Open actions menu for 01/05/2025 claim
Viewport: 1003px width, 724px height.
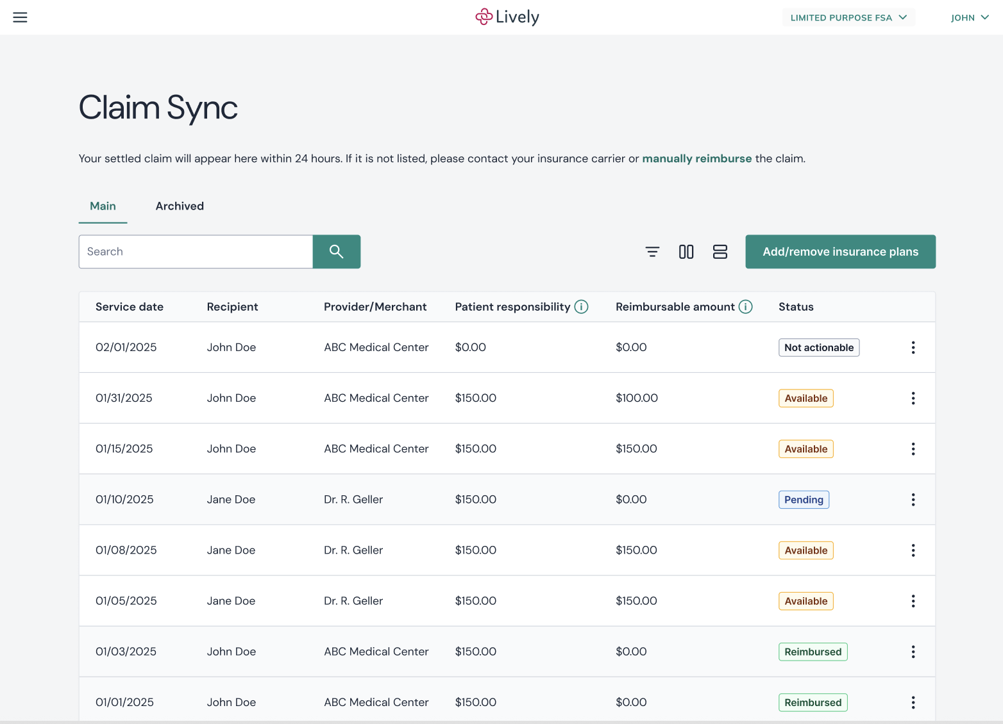(913, 601)
